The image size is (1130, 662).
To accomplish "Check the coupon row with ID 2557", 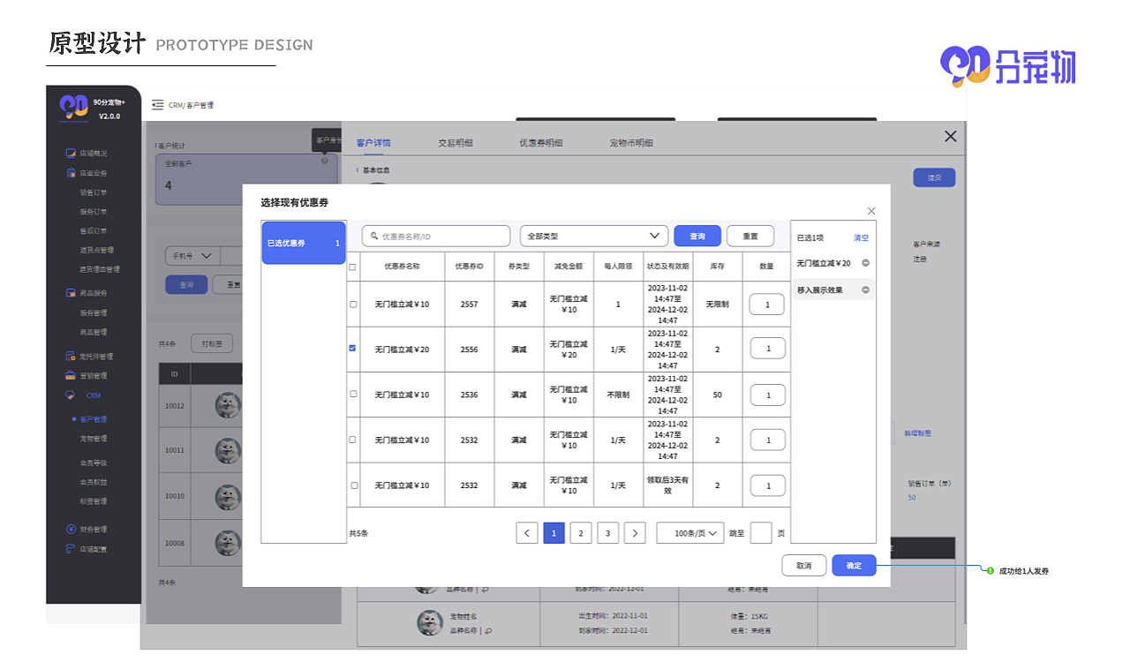I will 353,304.
